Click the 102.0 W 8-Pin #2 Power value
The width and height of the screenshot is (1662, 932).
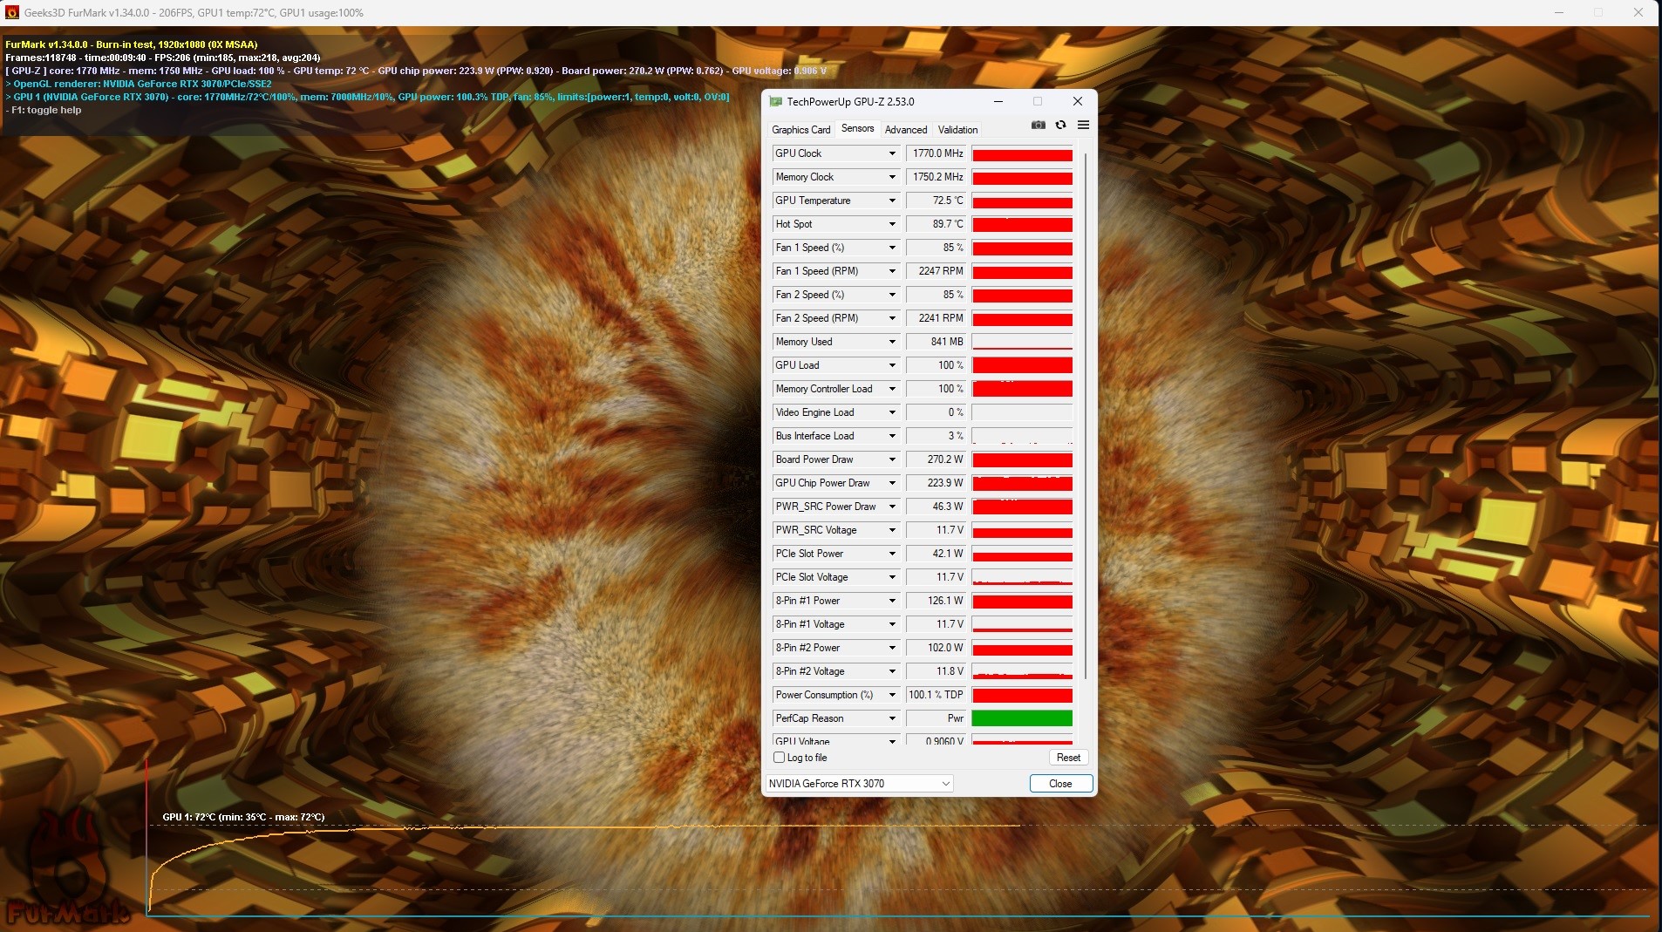pyautogui.click(x=937, y=648)
